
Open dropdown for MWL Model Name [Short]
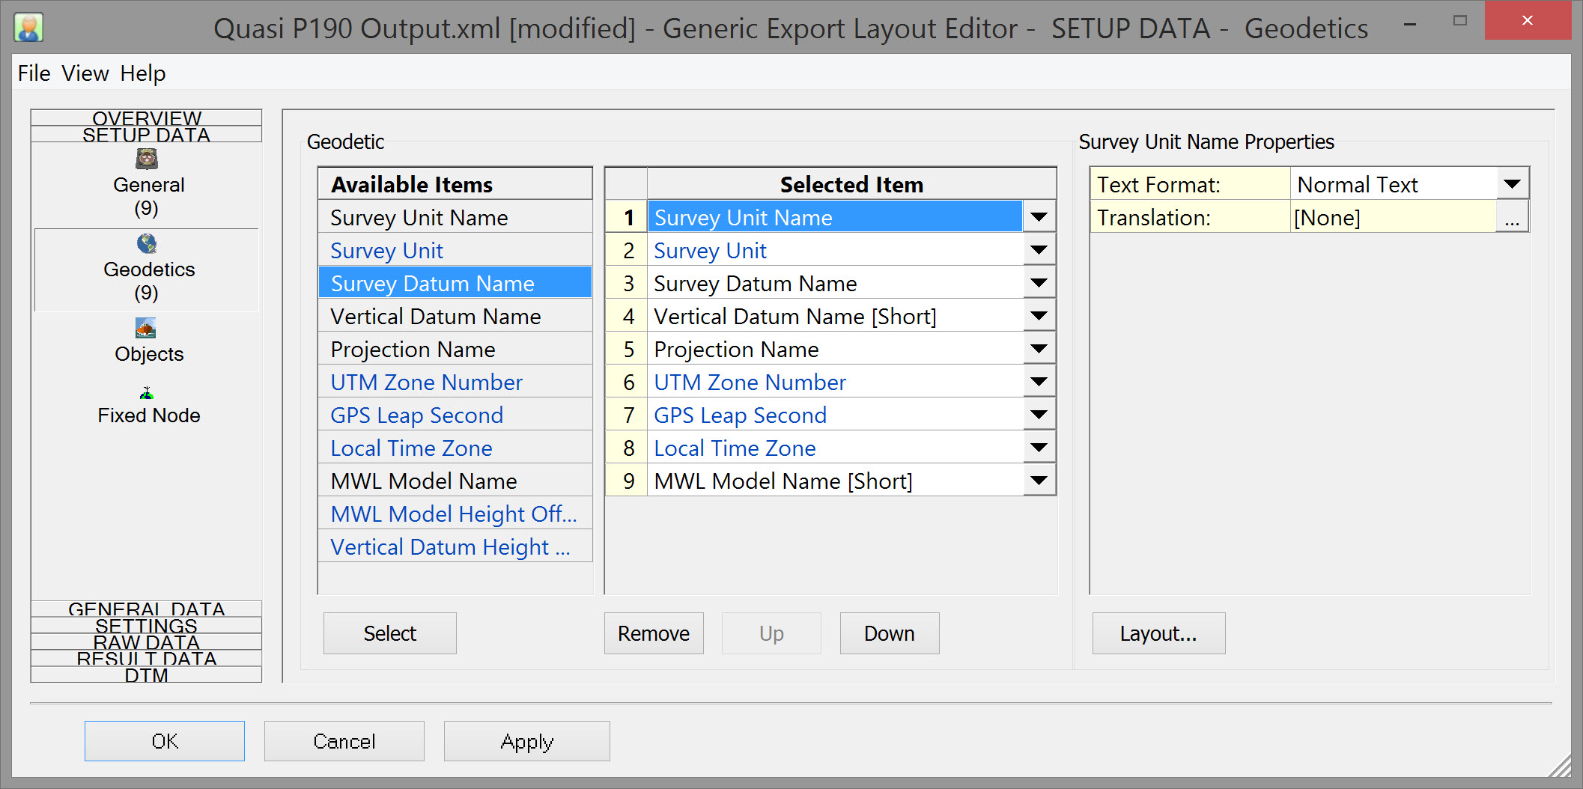(1039, 481)
